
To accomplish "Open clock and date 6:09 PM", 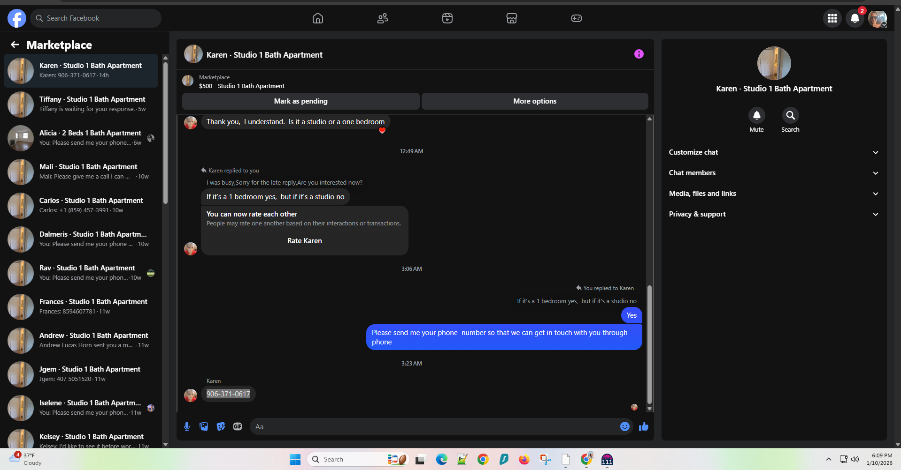I will 879,459.
